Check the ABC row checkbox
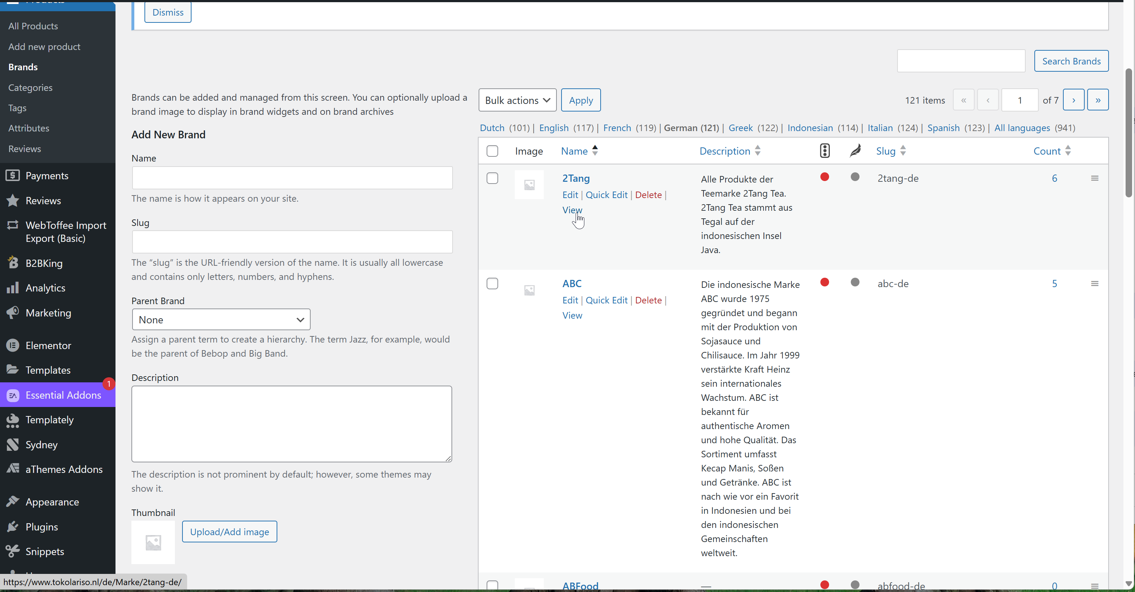 [x=492, y=284]
